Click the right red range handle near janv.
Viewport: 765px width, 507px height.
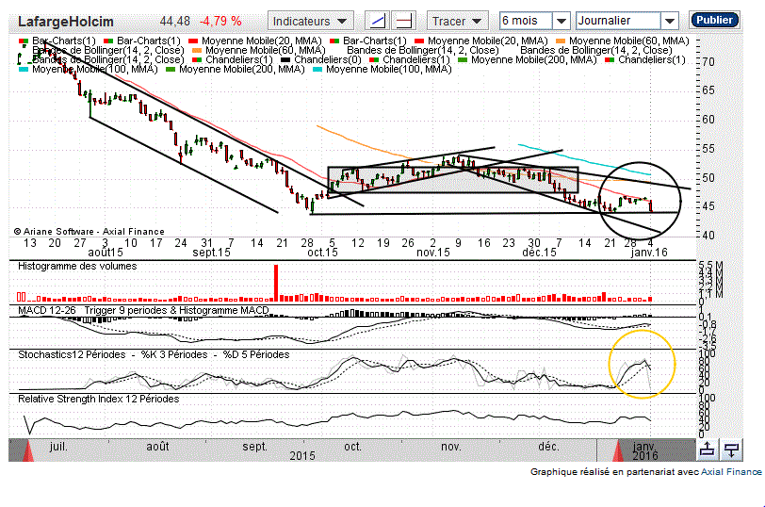click(x=618, y=450)
